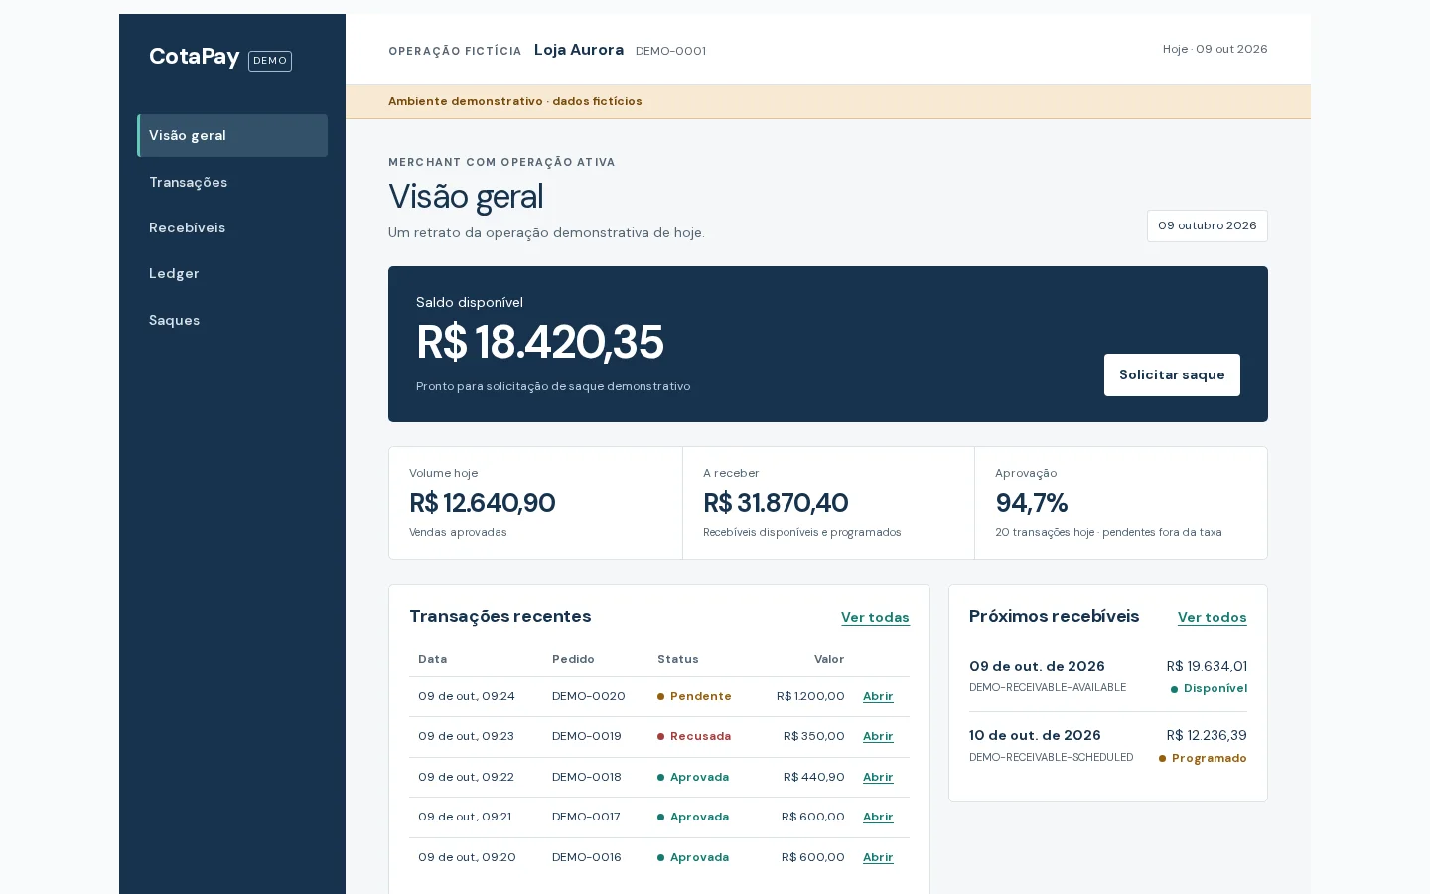Click the Aprovada status of DEMO-0018
This screenshot has height=894, width=1430.
(693, 777)
